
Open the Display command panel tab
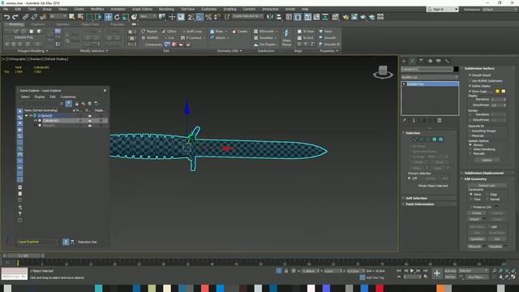tap(439, 61)
